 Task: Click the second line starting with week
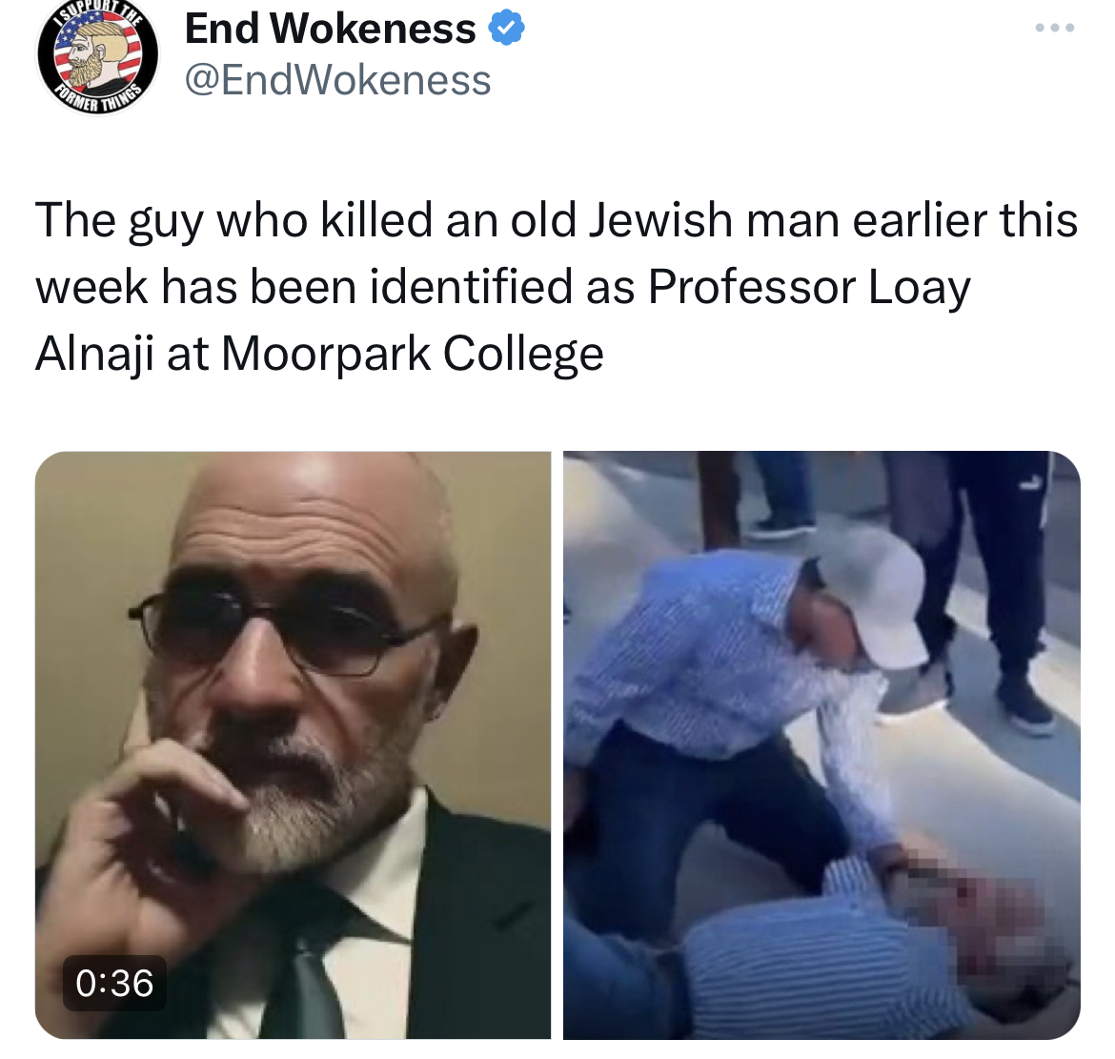tap(503, 287)
